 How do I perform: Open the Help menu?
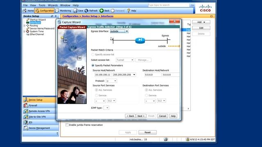coord(76,5)
